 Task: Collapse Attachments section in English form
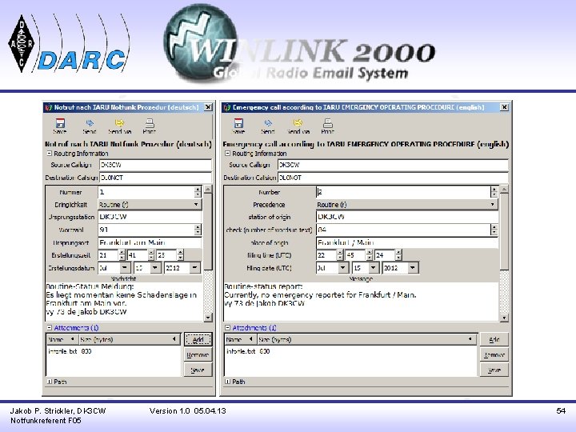(227, 327)
